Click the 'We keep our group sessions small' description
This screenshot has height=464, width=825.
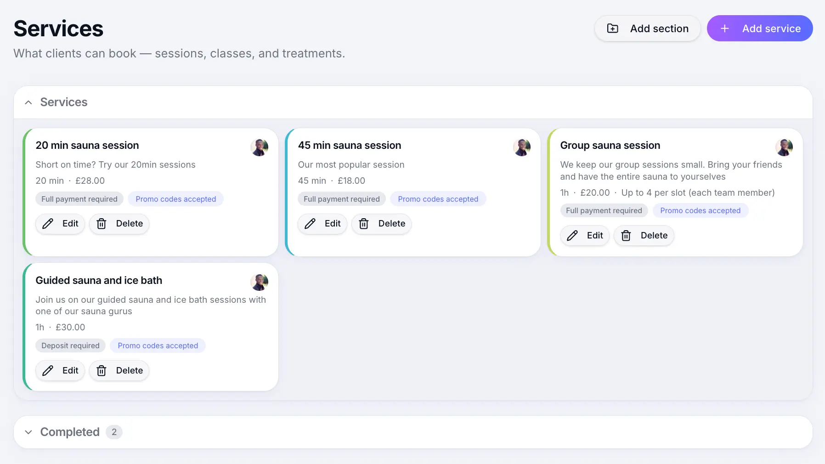tap(671, 171)
